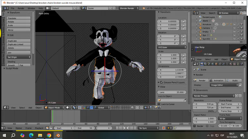The image size is (248, 139).
Task: Click the Info editor type icon
Action: (6, 8)
